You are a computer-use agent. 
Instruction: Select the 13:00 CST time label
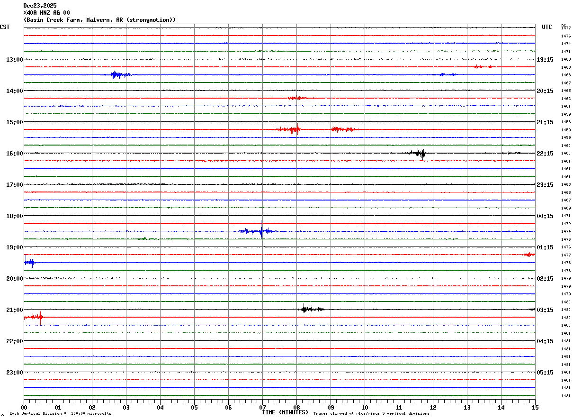pyautogui.click(x=14, y=60)
